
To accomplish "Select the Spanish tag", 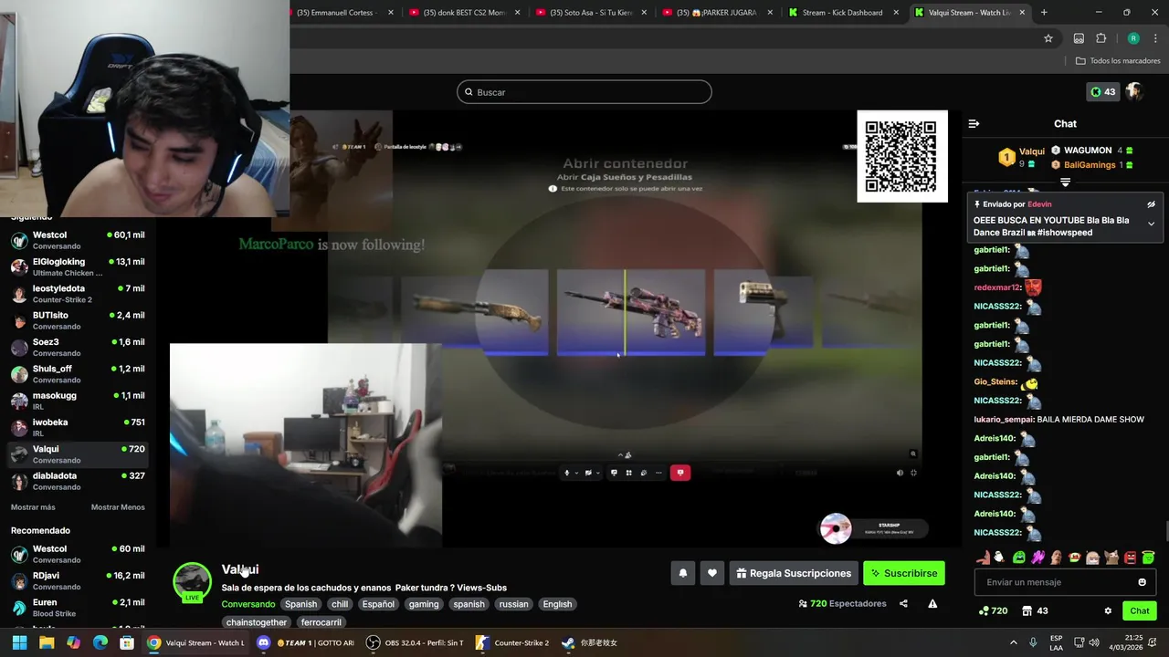I will (x=300, y=604).
